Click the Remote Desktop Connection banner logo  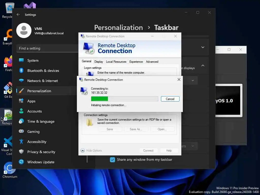click(x=89, y=48)
